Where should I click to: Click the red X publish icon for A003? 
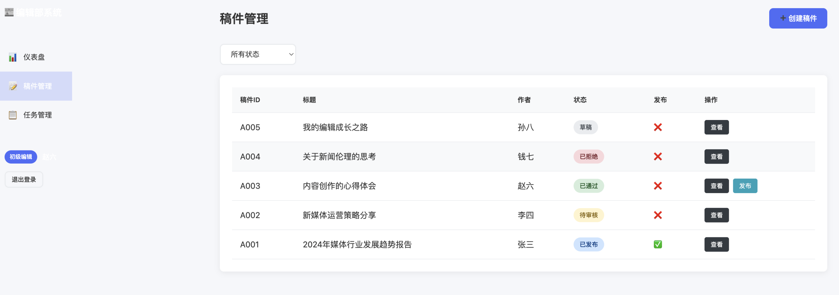(x=658, y=186)
